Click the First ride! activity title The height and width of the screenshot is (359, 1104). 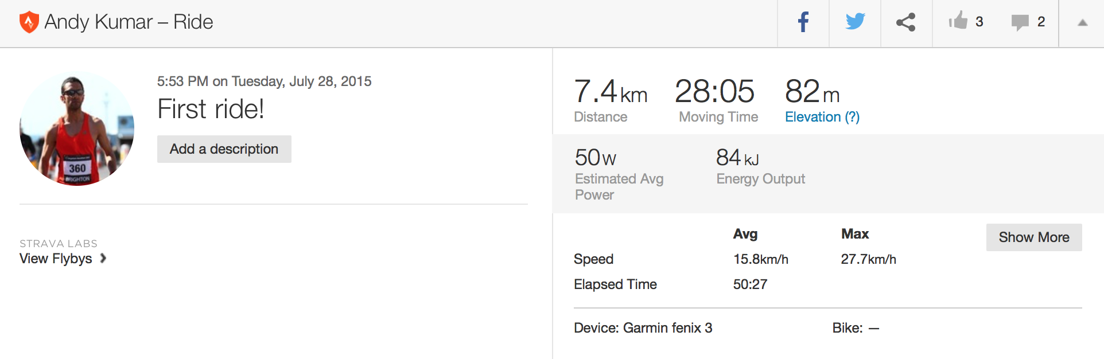coord(211,109)
